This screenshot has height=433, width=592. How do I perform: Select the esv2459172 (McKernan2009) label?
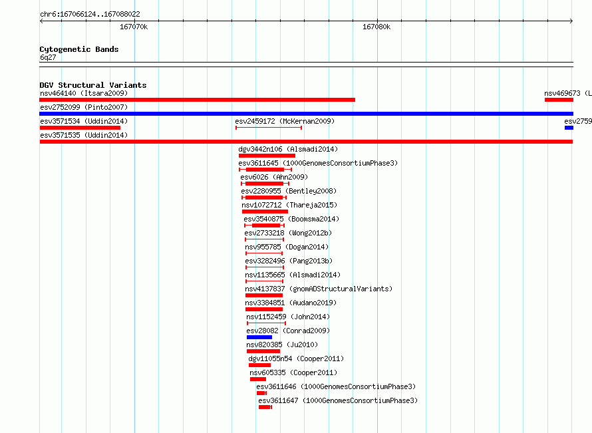[285, 121]
